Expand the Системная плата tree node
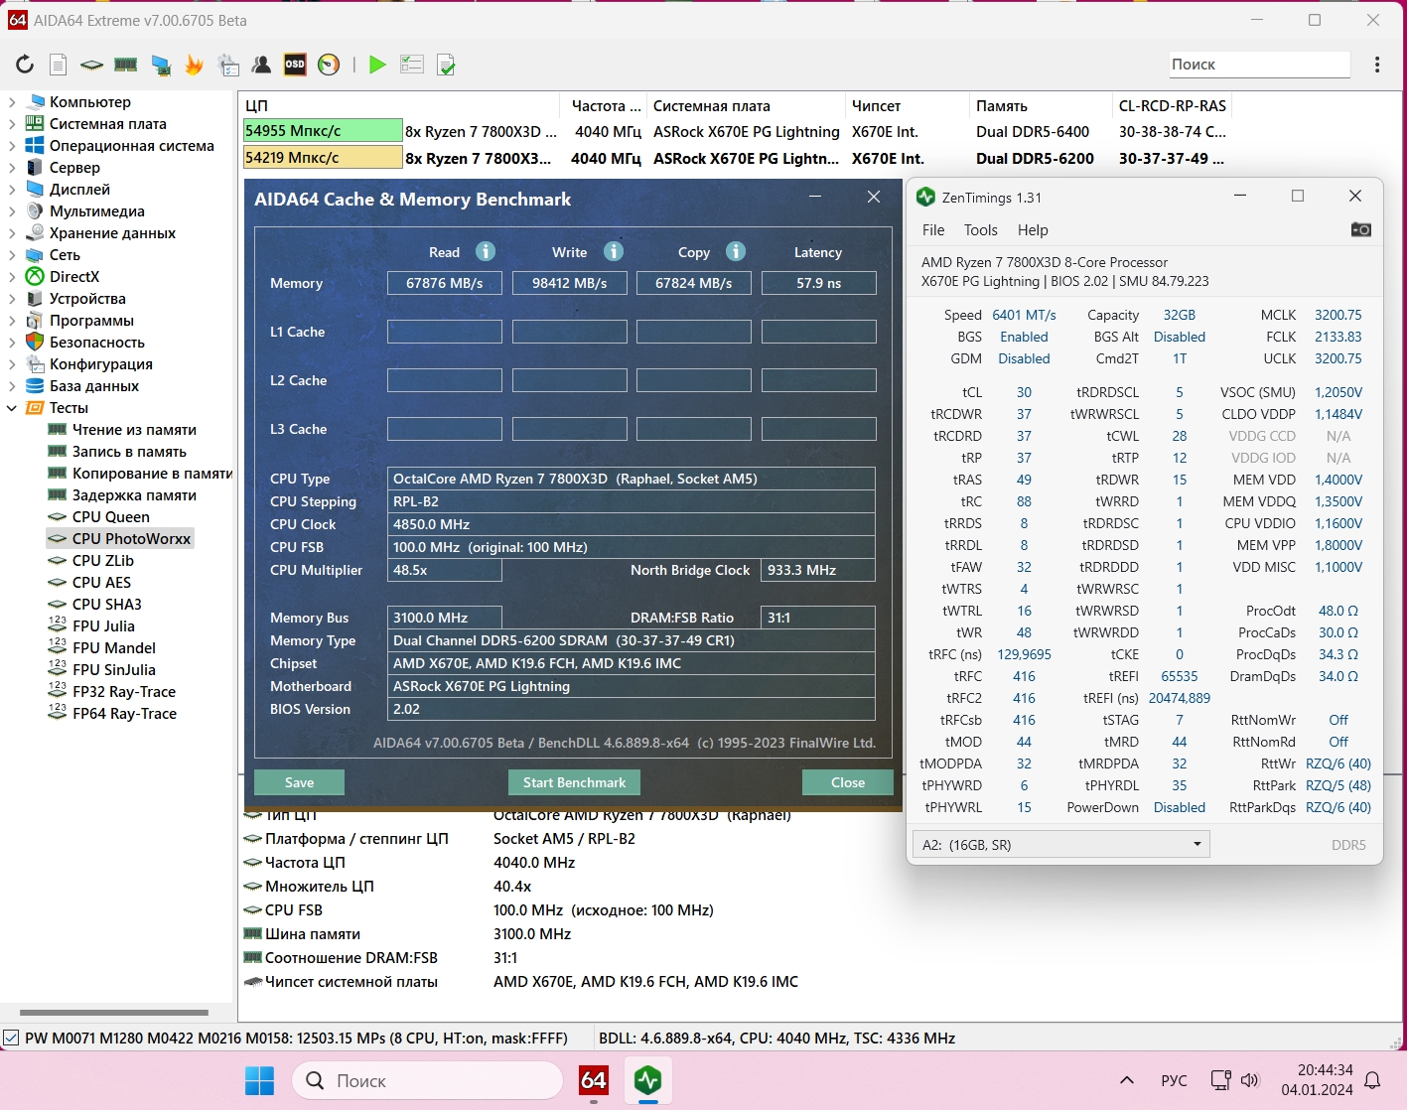The width and height of the screenshot is (1407, 1110). point(12,124)
